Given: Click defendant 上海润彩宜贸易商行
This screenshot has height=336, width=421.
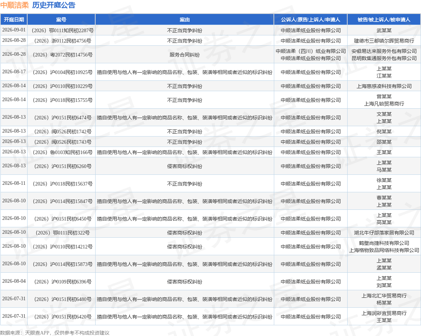Looking at the screenshot, I should click(384, 313).
